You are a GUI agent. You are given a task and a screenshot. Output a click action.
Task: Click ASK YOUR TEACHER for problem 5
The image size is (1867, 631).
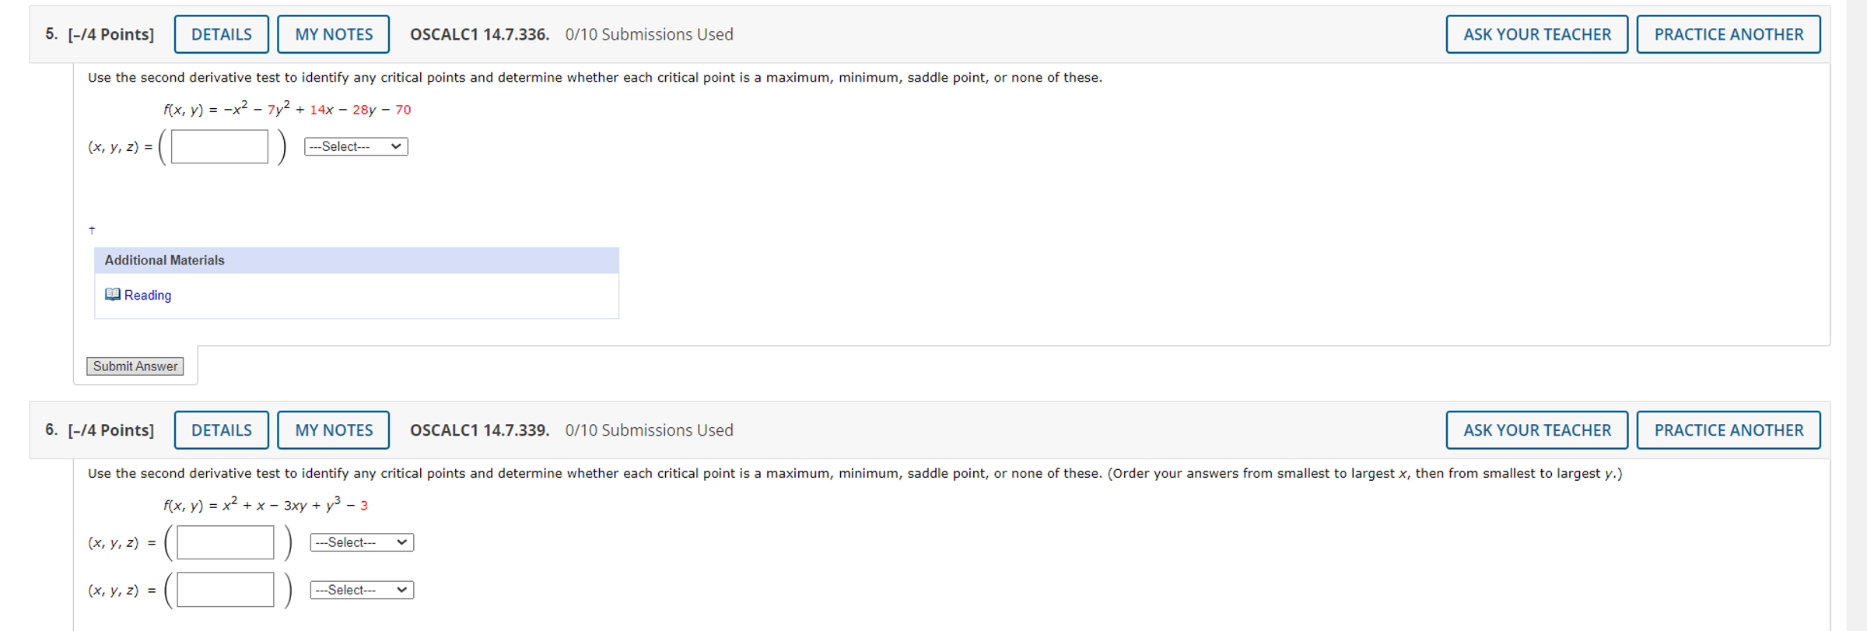tap(1536, 33)
